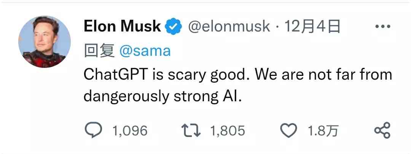Like the tweet with the heart icon

point(288,131)
